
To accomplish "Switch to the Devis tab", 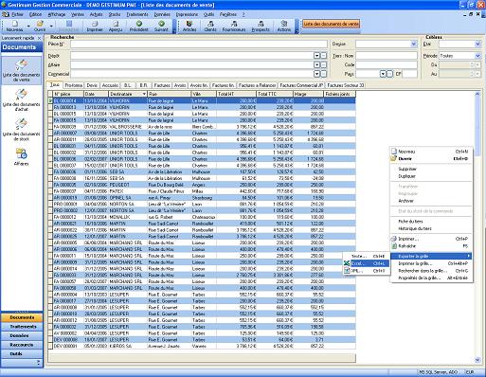I will (92, 85).
